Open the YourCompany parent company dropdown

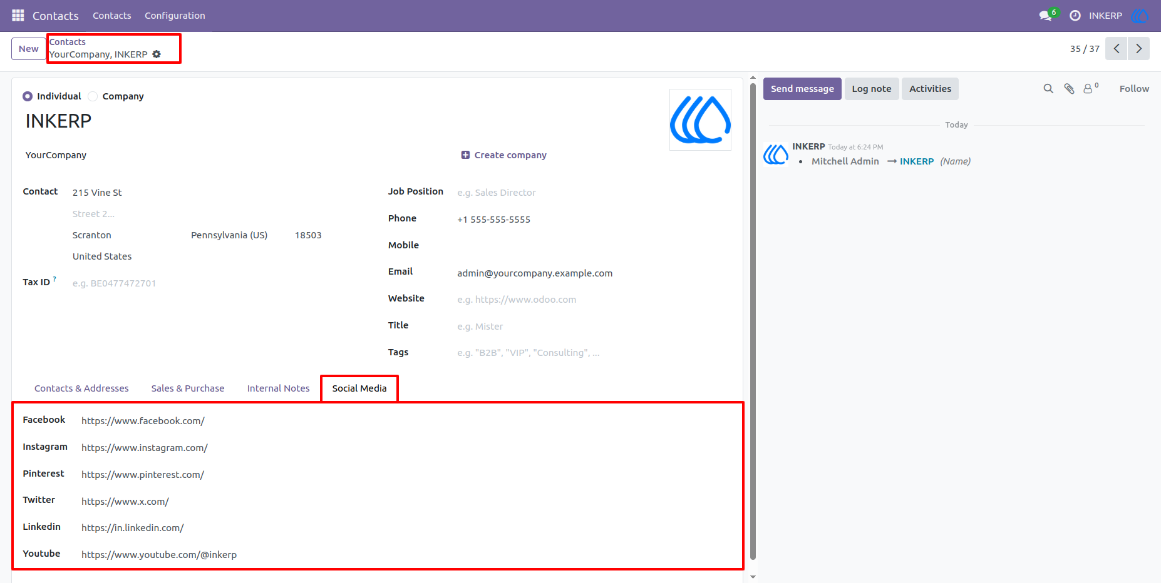(238, 155)
